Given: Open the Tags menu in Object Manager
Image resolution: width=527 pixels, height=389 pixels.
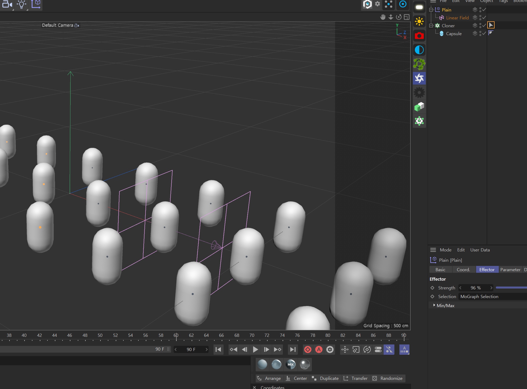Looking at the screenshot, I should (x=503, y=1).
